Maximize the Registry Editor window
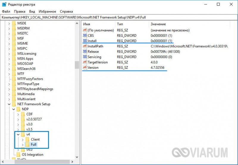This screenshot has height=165, width=238. [218, 4]
